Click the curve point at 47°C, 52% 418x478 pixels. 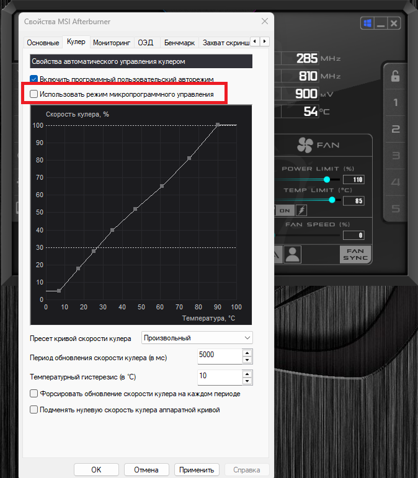tap(135, 209)
